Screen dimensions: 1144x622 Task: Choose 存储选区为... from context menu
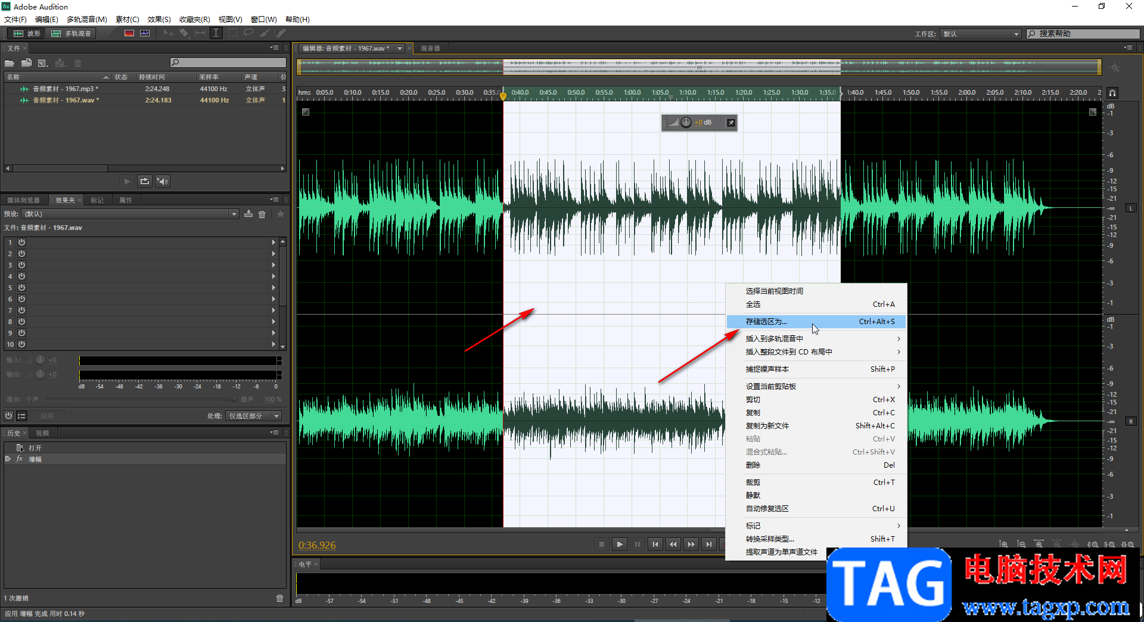click(x=816, y=322)
